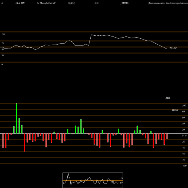Viewport: 188px width, 188px height.
Task: Click the '(5,5' parameter text in header
Action: pyautogui.click(x=97, y=3)
